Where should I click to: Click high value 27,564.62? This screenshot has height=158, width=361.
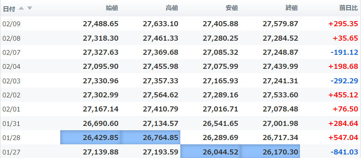(x=160, y=95)
